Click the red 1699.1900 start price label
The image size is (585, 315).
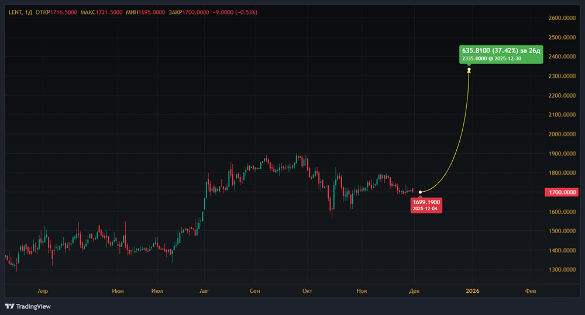426,204
